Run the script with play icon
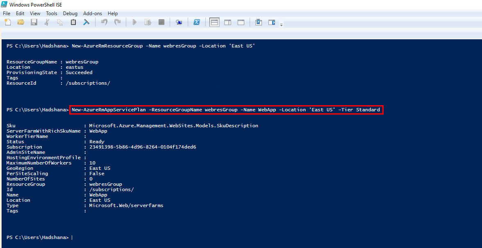This screenshot has height=248, width=482. (134, 22)
